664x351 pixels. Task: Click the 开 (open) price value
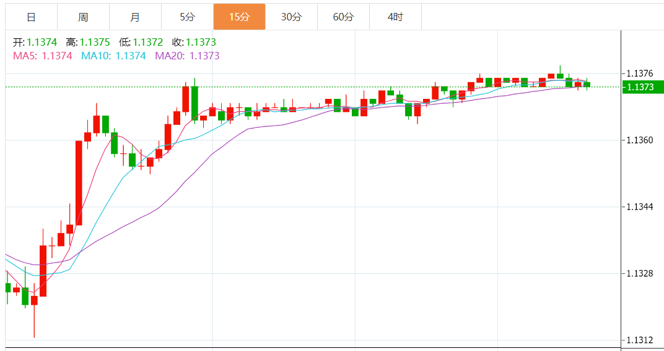(x=42, y=42)
